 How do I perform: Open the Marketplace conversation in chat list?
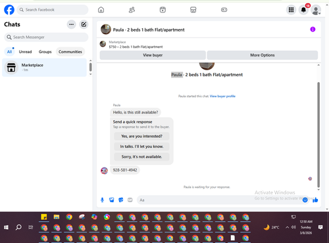(x=45, y=68)
